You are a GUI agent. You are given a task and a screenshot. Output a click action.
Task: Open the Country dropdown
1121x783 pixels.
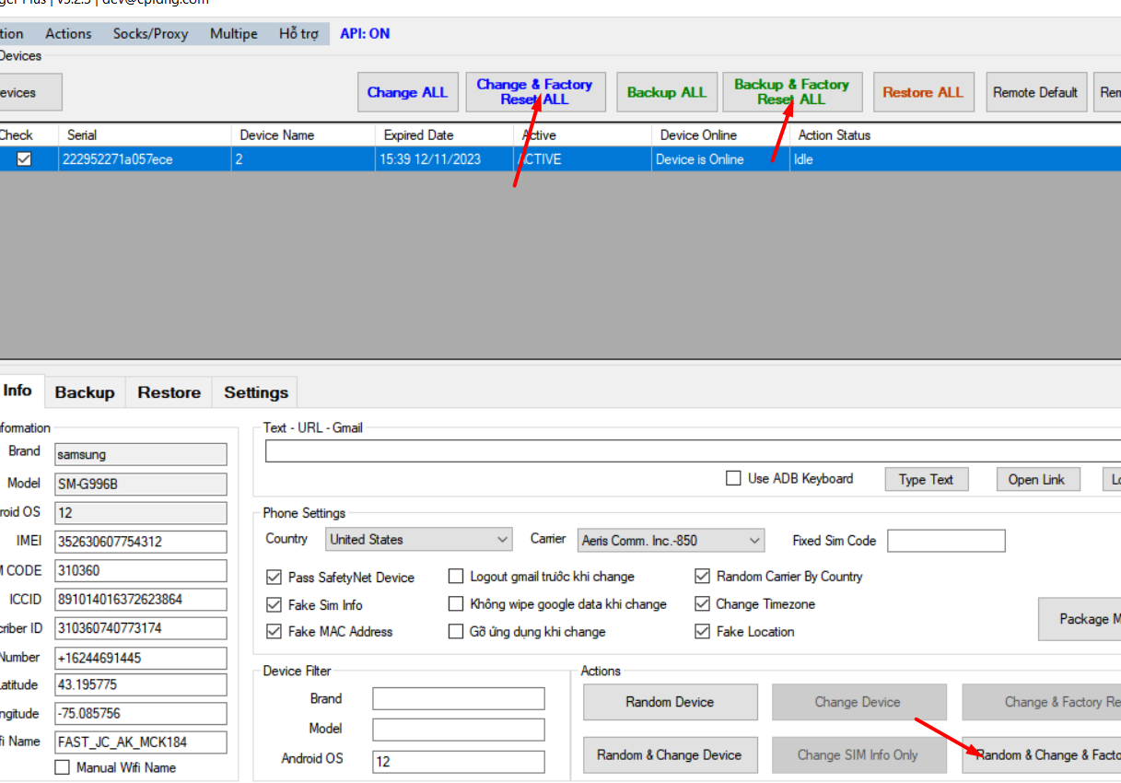(419, 540)
